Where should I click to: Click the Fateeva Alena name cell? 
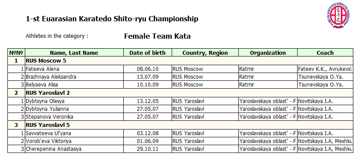[74, 69]
